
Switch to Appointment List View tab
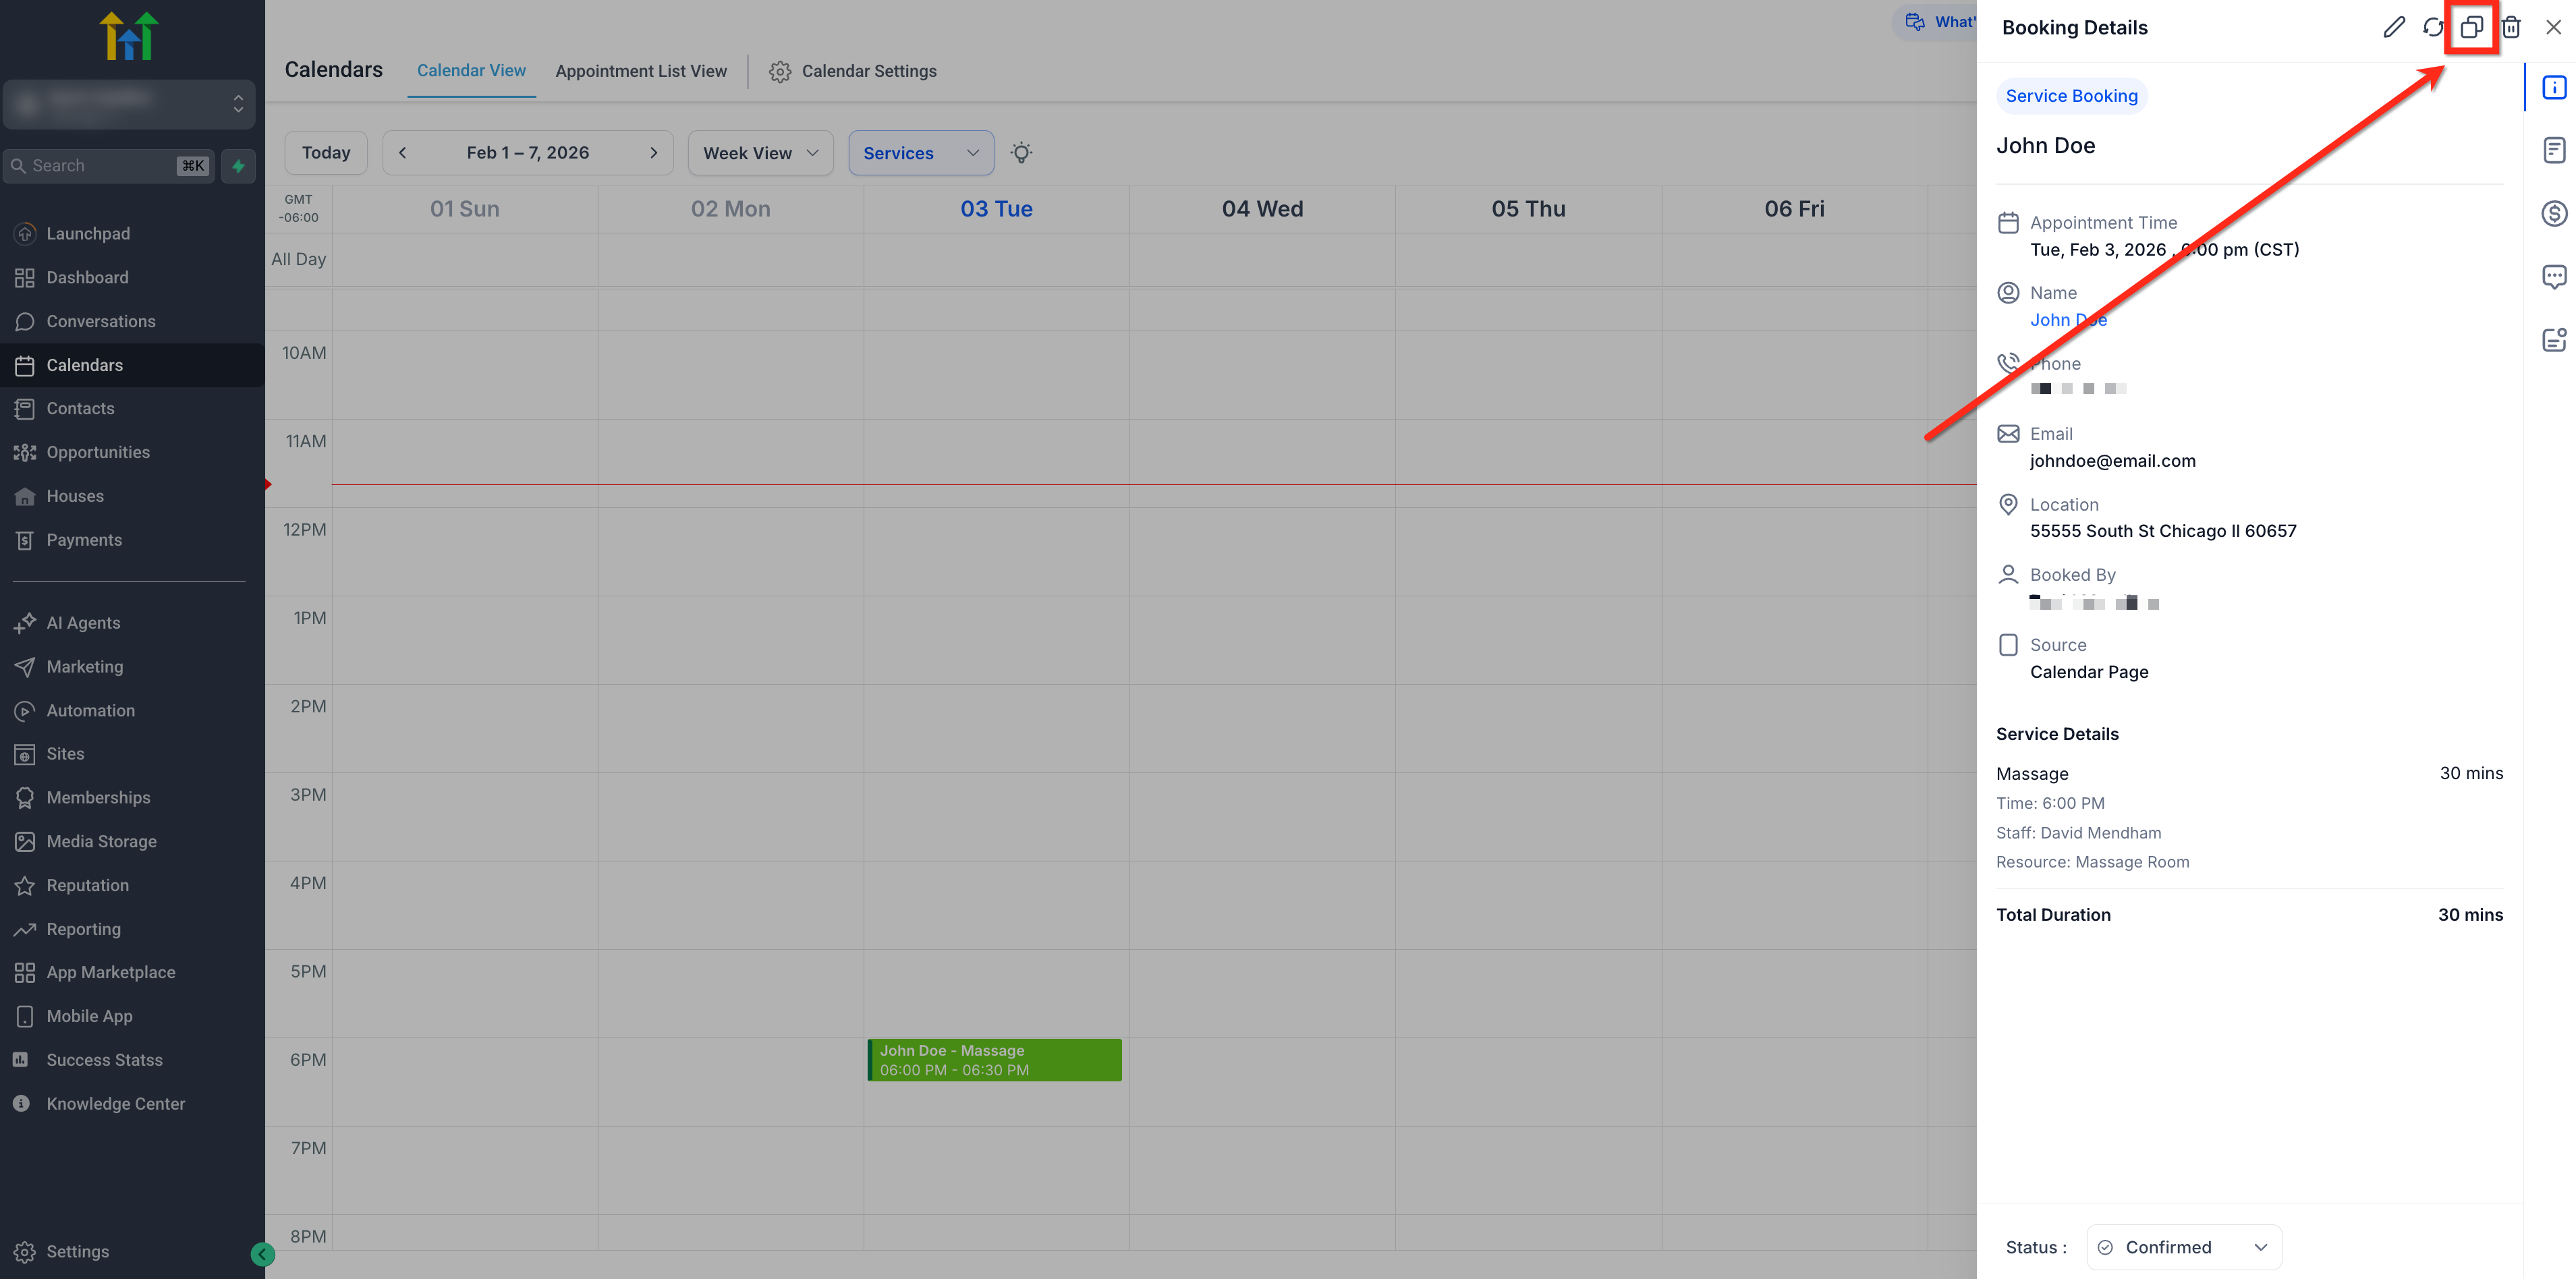coord(641,71)
